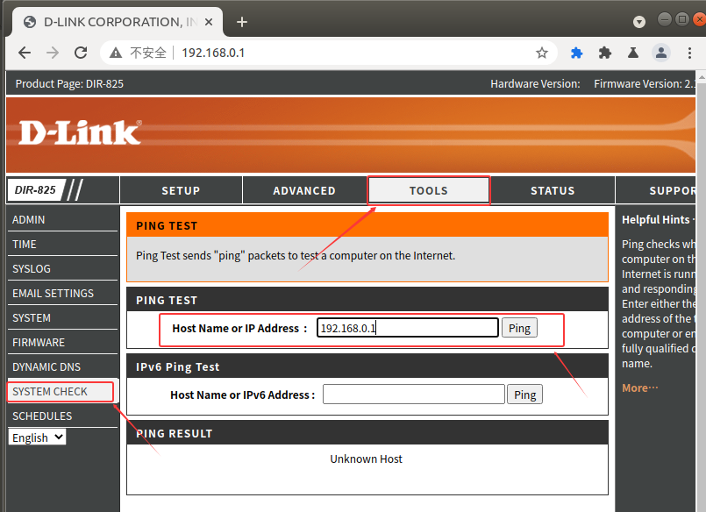Image resolution: width=706 pixels, height=512 pixels.
Task: Reload the router page
Action: tap(81, 53)
